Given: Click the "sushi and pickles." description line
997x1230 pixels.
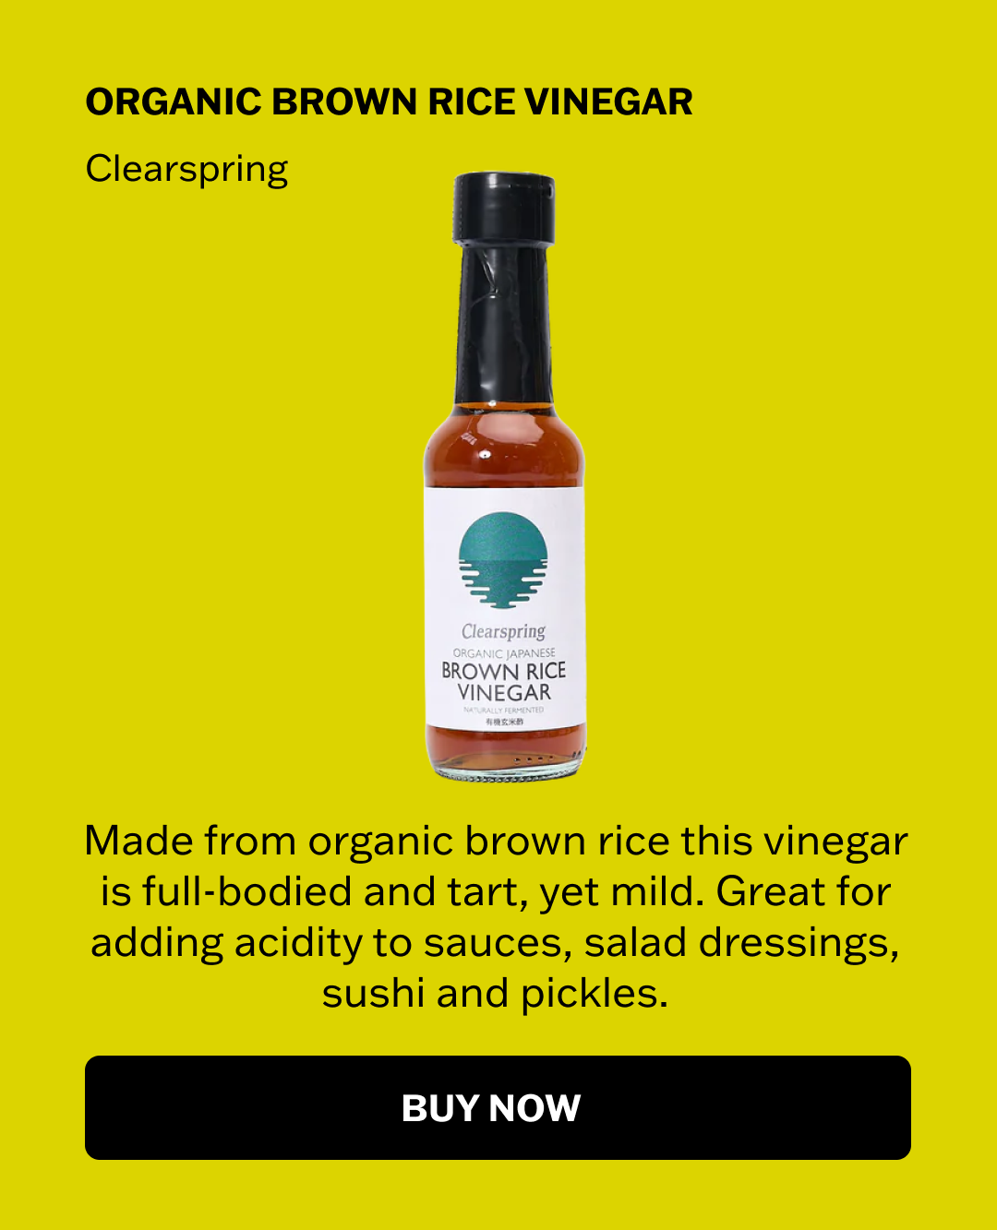Looking at the screenshot, I should pos(495,994).
